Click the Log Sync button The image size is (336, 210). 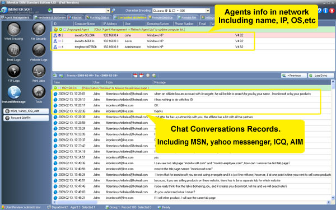coord(321,76)
